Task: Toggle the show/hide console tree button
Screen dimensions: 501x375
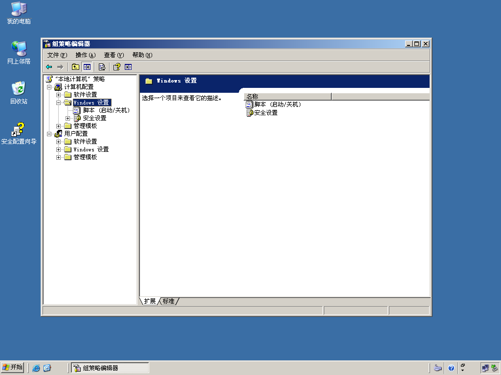Action: 87,67
